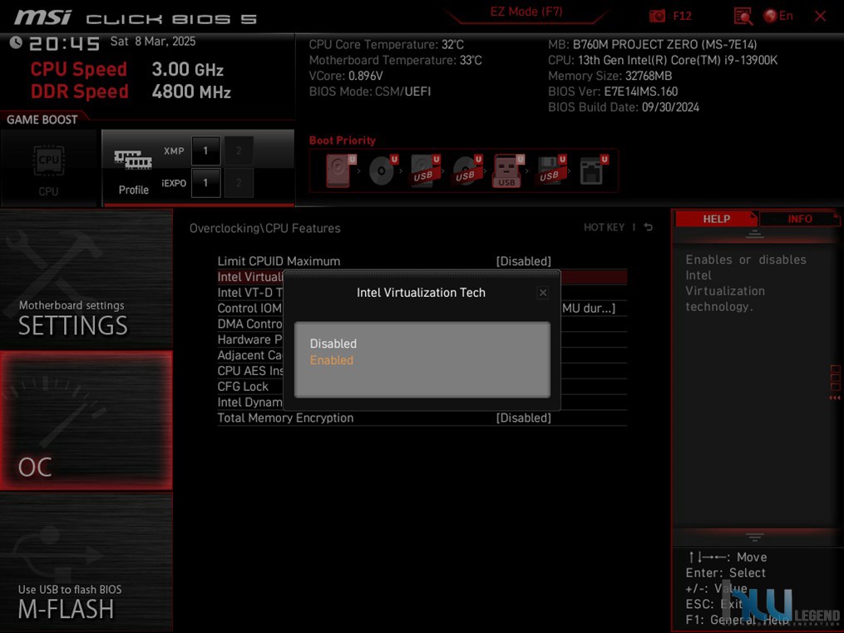844x633 pixels.
Task: Click the Boot Priority heading
Action: point(343,141)
